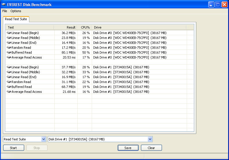Viewport: 229px width, 160px height.
Task: Click Drive #0 WDC text in Buffered Read row
Action: 130,52
